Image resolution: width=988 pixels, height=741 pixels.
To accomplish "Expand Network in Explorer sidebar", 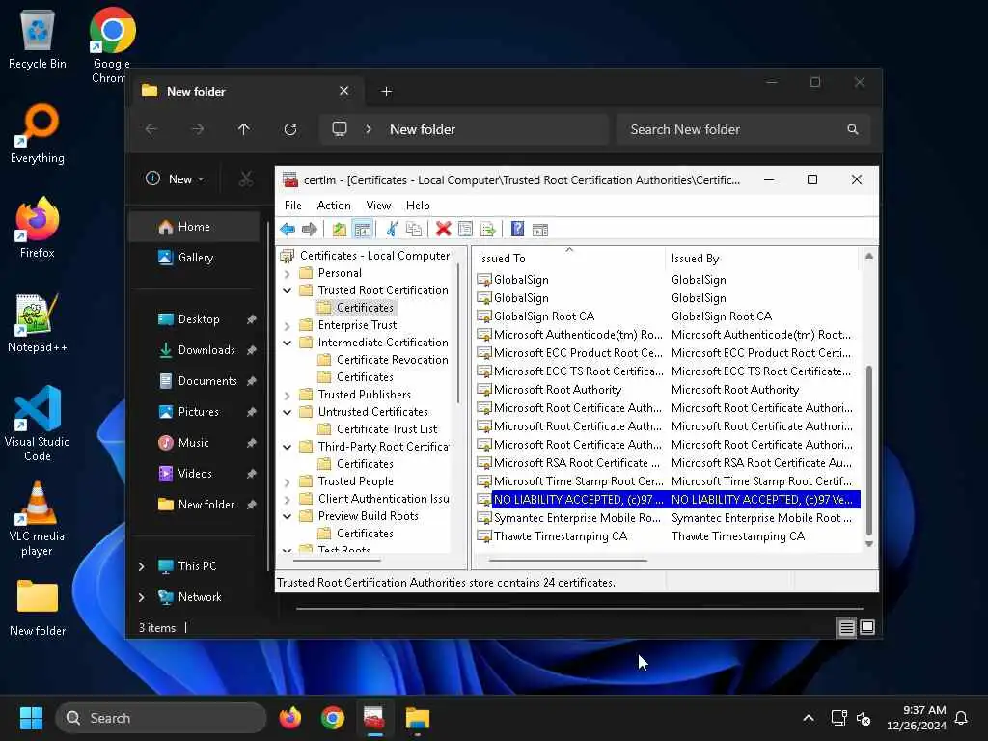I will click(x=141, y=597).
